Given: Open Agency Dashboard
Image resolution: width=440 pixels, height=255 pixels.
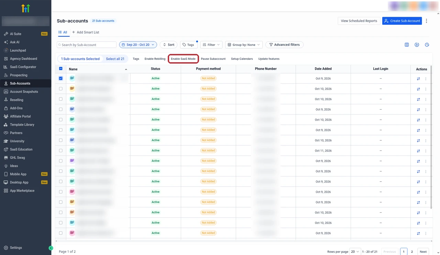Looking at the screenshot, I should 23,59.
